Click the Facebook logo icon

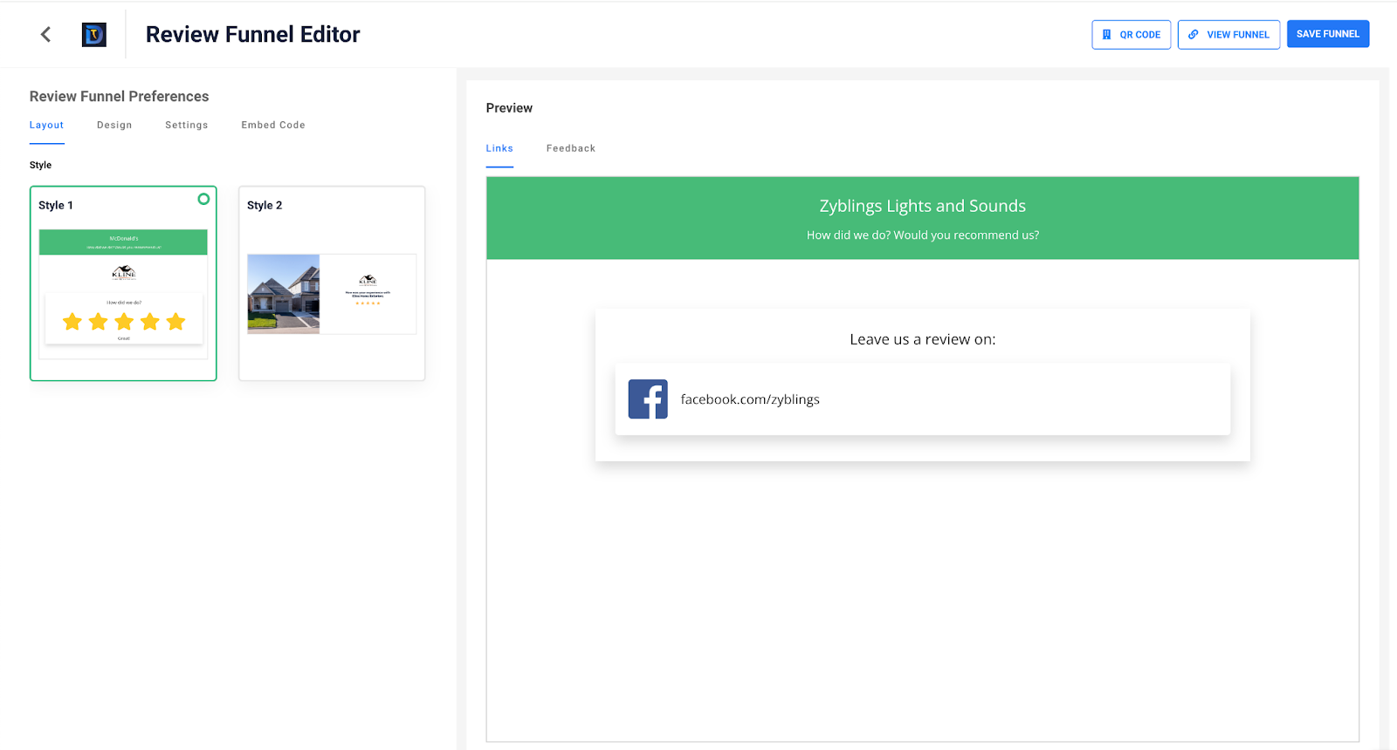[648, 399]
